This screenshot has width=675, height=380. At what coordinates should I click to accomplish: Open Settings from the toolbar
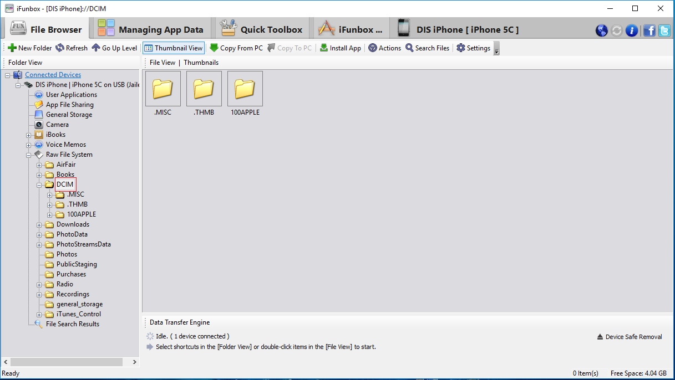[x=473, y=48]
